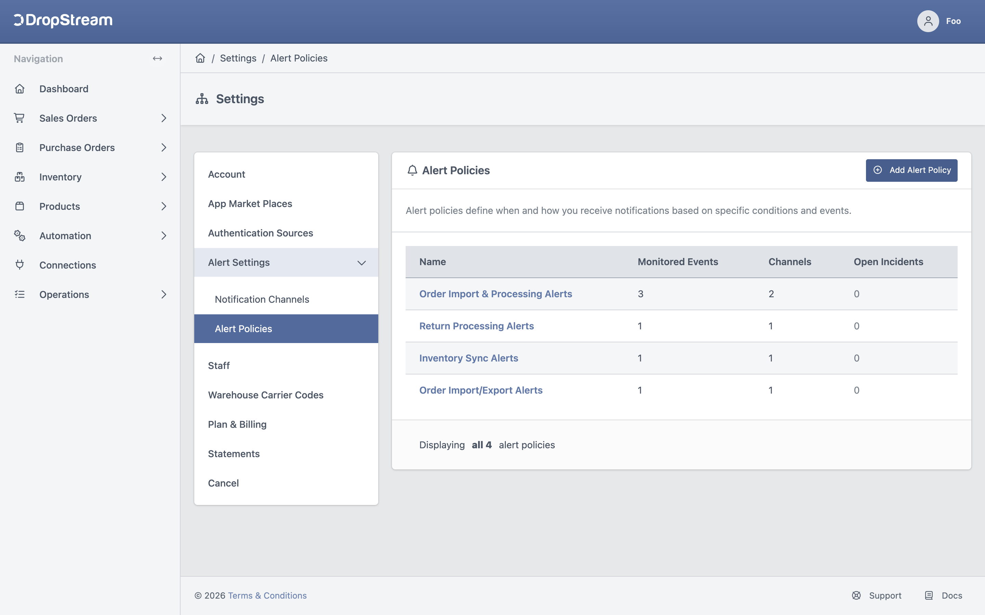Click the Dashboard home icon
Viewport: 985px width, 615px height.
[19, 89]
